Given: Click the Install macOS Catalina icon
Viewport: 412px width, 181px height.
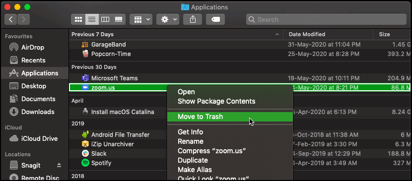Looking at the screenshot, I should [85, 112].
